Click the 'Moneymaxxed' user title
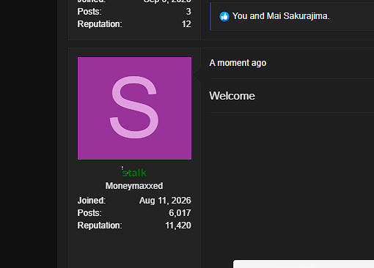The width and height of the screenshot is (374, 268). point(134,186)
